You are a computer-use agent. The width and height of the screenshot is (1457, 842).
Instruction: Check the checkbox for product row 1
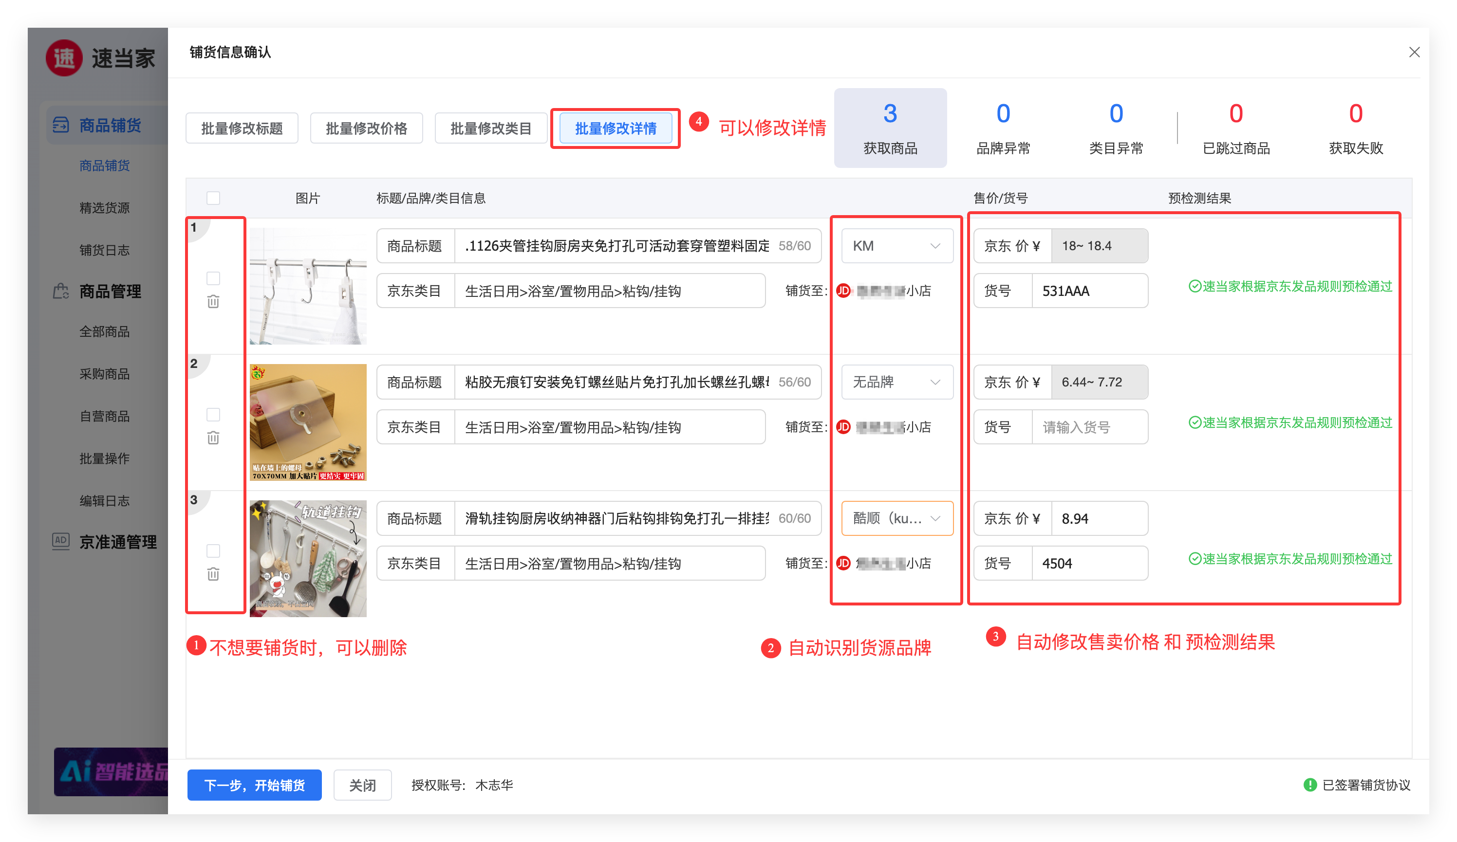click(213, 278)
